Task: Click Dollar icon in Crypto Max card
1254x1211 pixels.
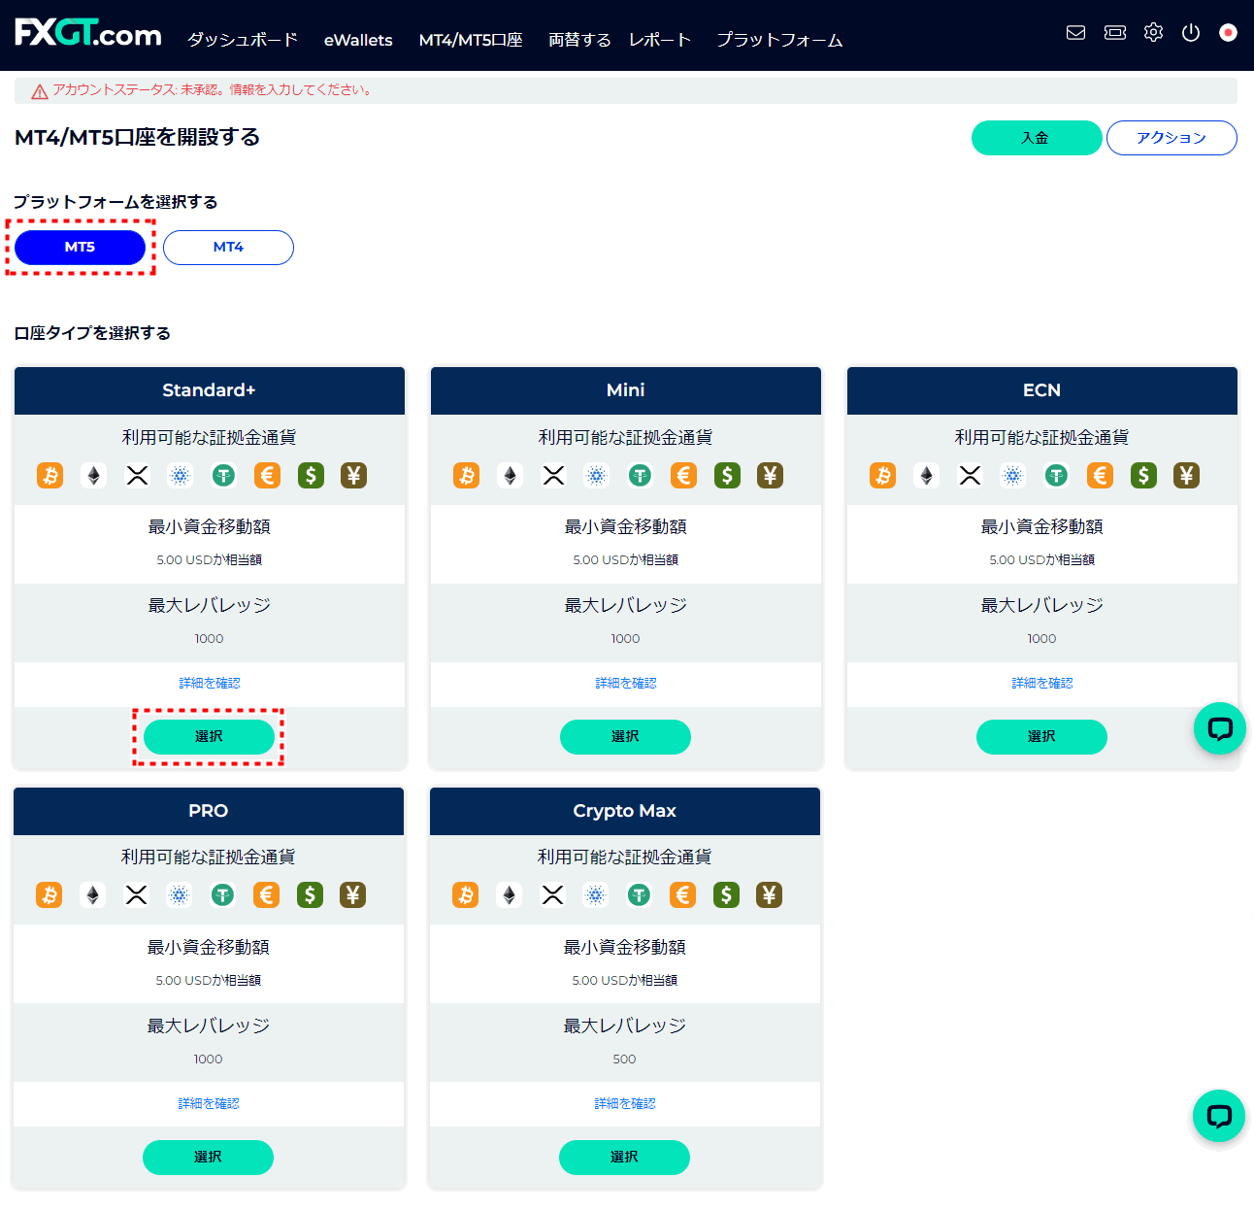Action: (x=726, y=895)
